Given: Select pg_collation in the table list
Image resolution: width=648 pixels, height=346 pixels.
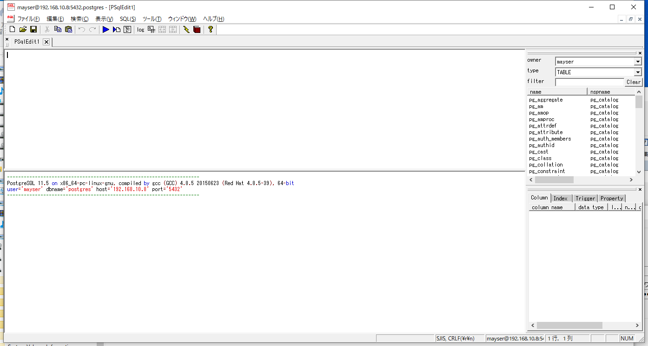Looking at the screenshot, I should click(x=546, y=165).
